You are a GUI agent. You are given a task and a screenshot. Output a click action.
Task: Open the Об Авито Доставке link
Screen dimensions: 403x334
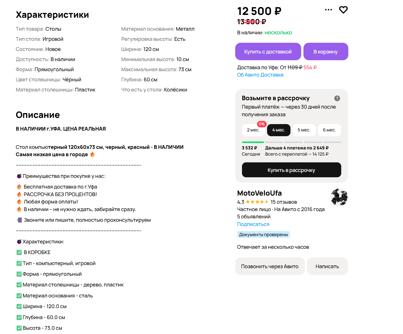tap(260, 75)
